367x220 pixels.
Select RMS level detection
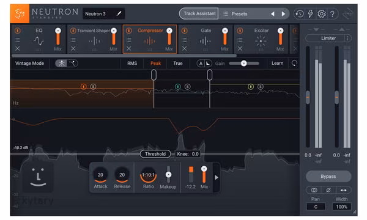coord(132,64)
